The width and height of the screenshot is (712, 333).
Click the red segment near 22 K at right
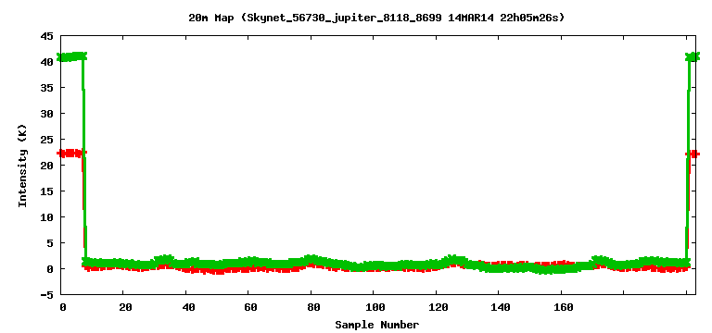coord(693,154)
